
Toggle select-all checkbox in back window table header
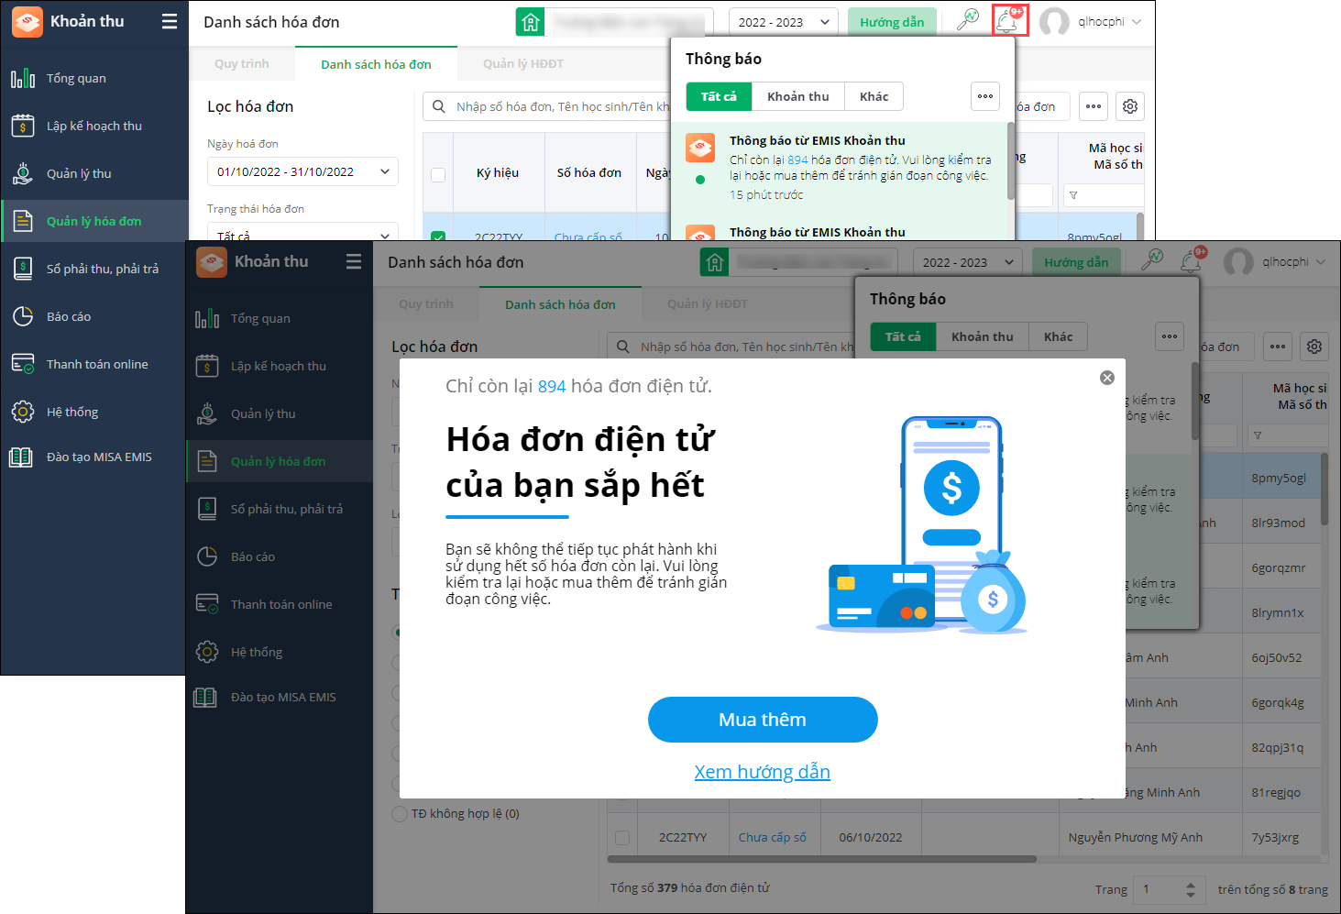pos(438,174)
